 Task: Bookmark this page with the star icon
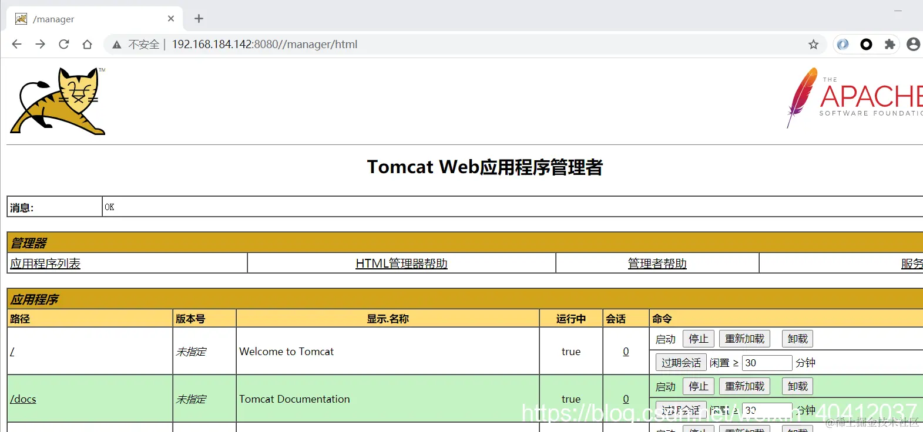813,45
